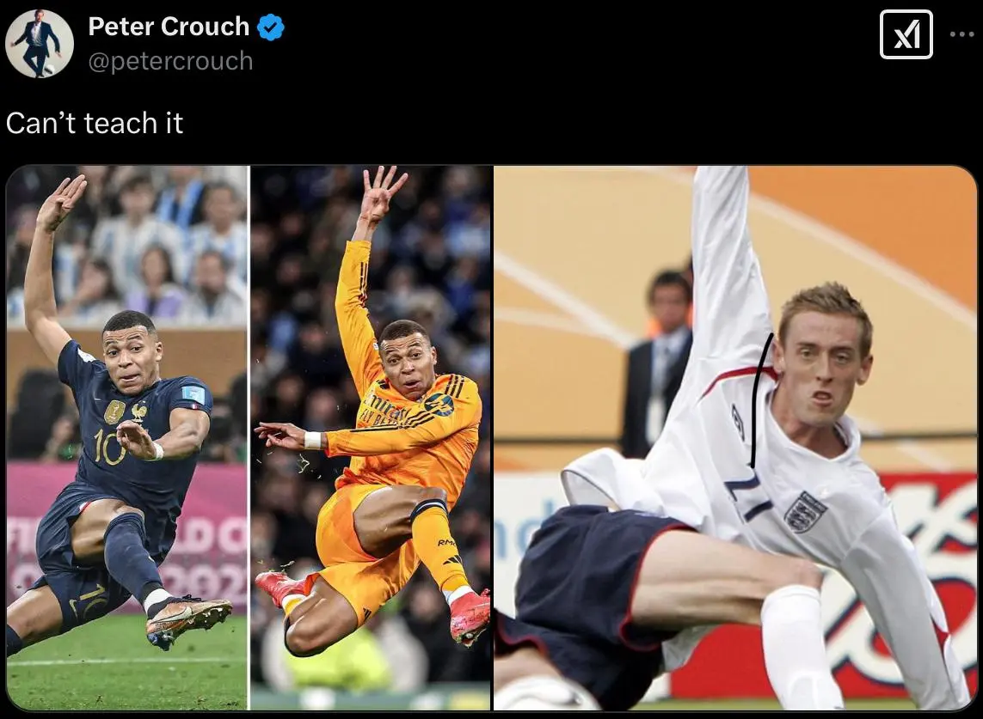Click the gray username under the display name
The height and width of the screenshot is (719, 983).
(170, 61)
